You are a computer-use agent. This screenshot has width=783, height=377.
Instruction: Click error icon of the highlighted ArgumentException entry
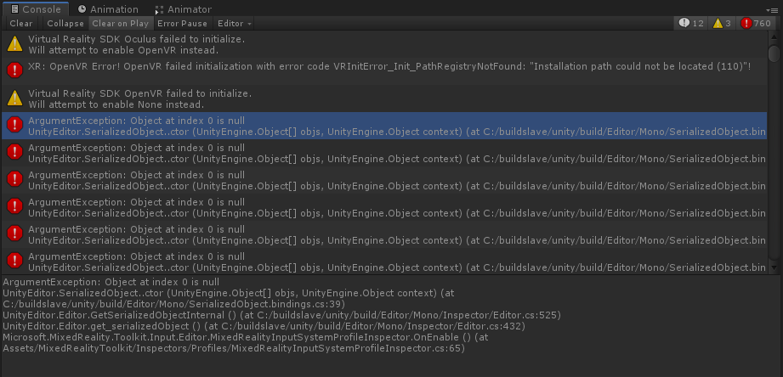click(x=14, y=125)
